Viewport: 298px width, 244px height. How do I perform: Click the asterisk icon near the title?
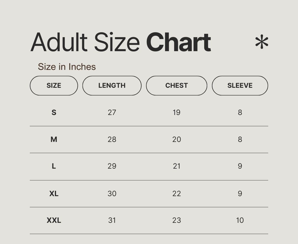(262, 42)
